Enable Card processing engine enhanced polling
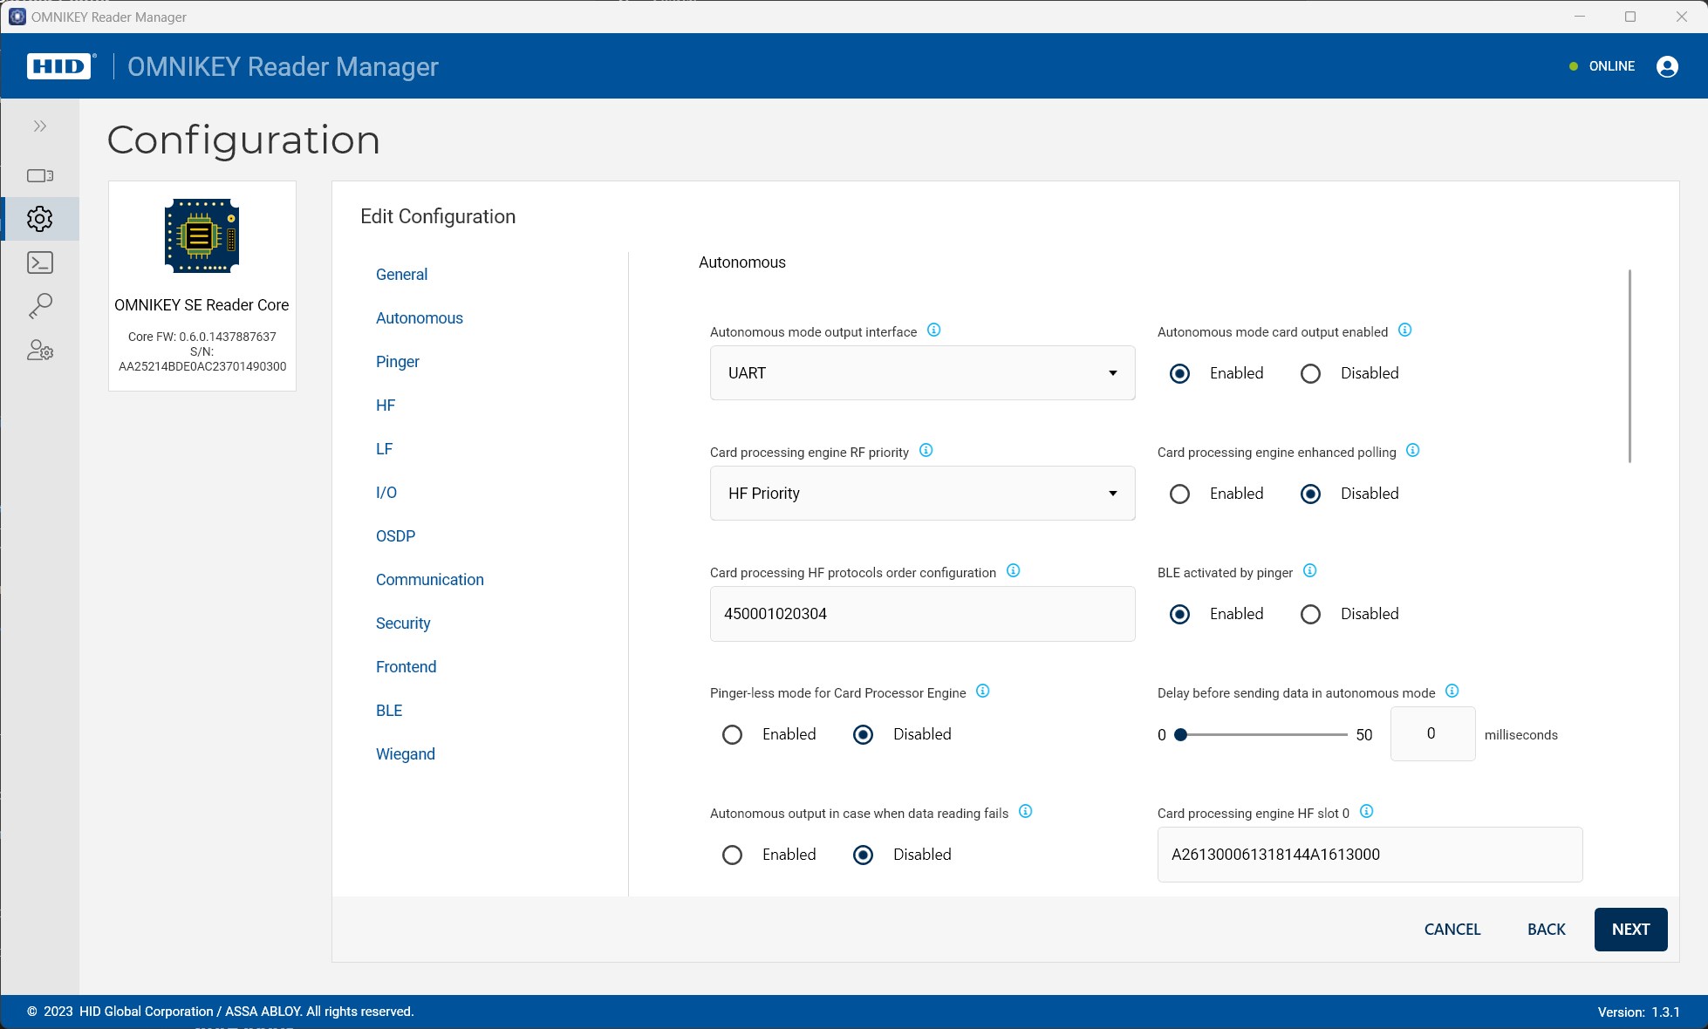Image resolution: width=1708 pixels, height=1029 pixels. click(1179, 494)
